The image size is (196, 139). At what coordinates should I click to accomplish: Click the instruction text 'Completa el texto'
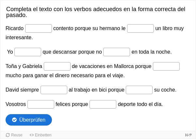[x=29, y=9]
